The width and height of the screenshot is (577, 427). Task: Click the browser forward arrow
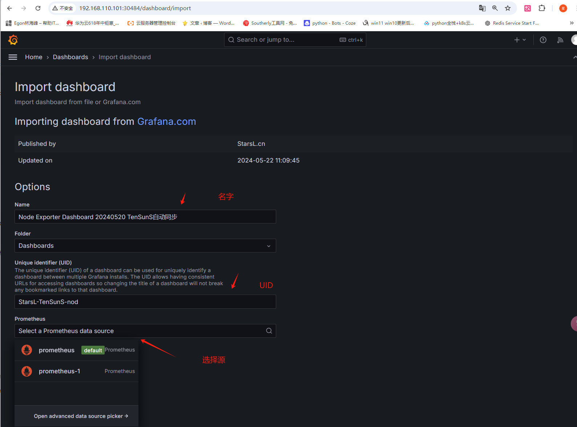tap(24, 8)
